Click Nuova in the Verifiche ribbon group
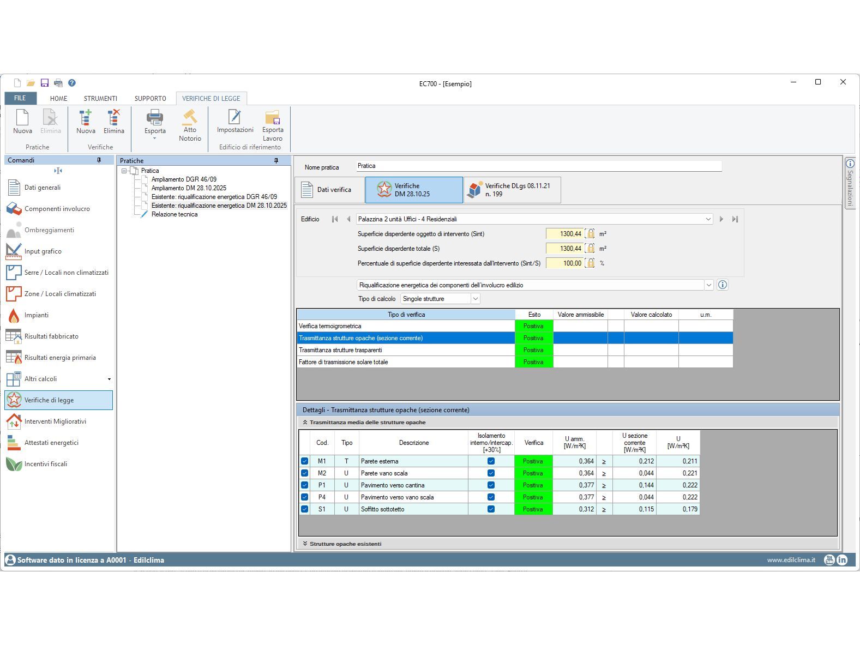 pyautogui.click(x=86, y=122)
